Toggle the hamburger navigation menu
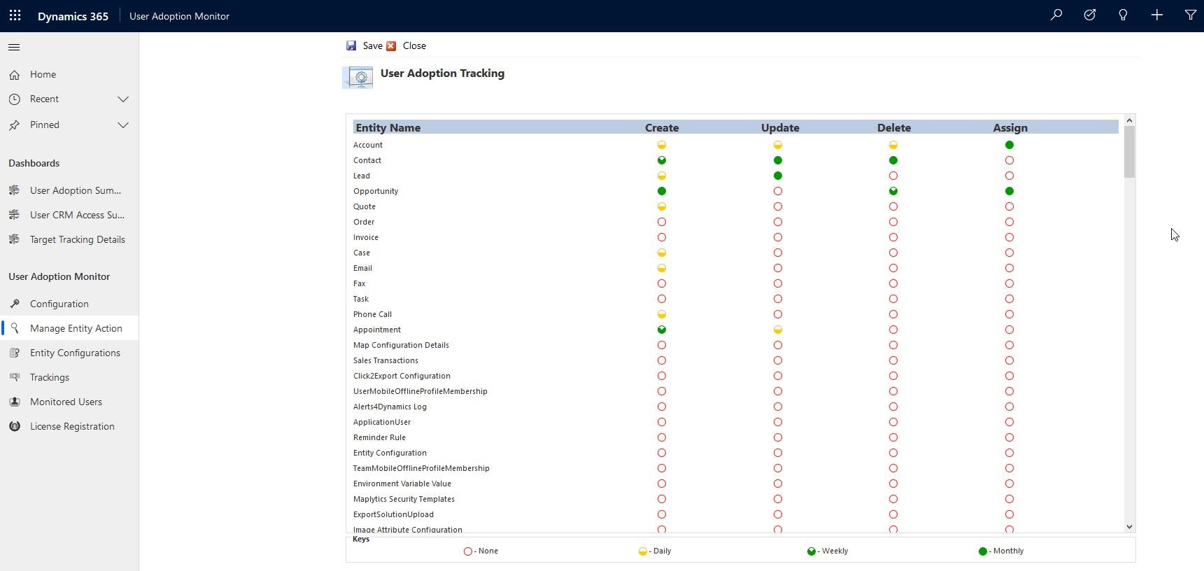Image resolution: width=1204 pixels, height=571 pixels. [x=14, y=47]
